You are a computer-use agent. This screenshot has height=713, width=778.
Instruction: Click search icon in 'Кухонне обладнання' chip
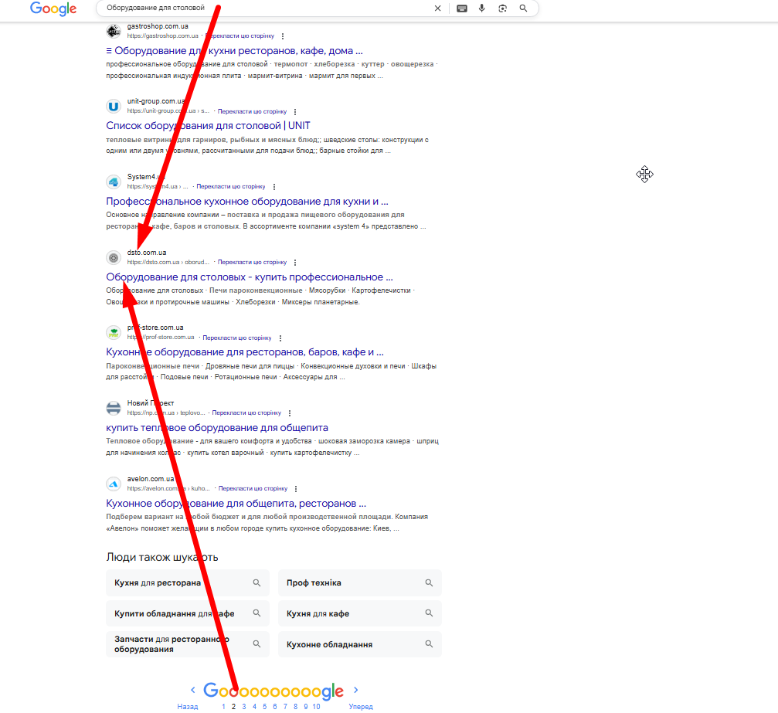pos(429,644)
